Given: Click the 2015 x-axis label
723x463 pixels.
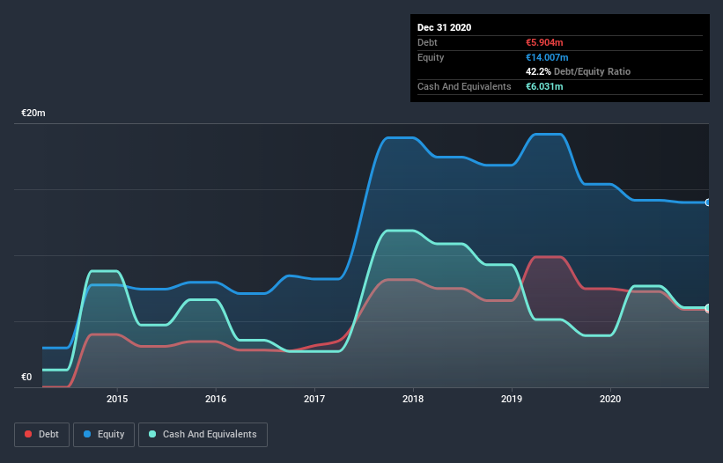Looking at the screenshot, I should pos(117,399).
